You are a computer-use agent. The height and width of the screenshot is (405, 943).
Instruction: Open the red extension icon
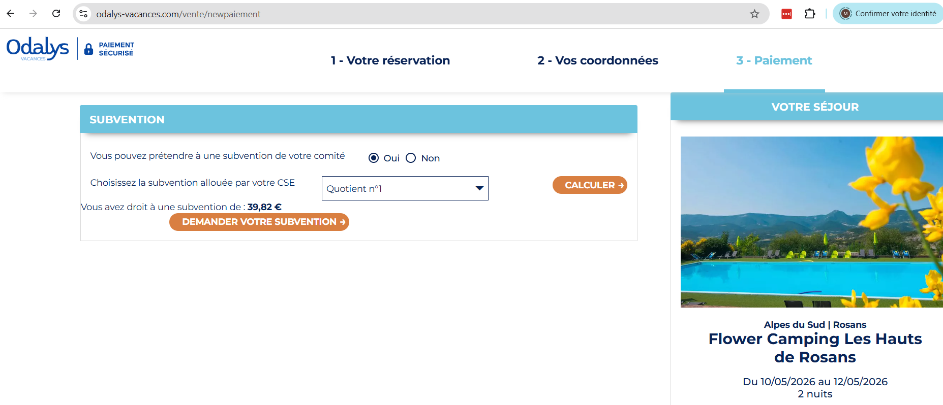tap(786, 14)
